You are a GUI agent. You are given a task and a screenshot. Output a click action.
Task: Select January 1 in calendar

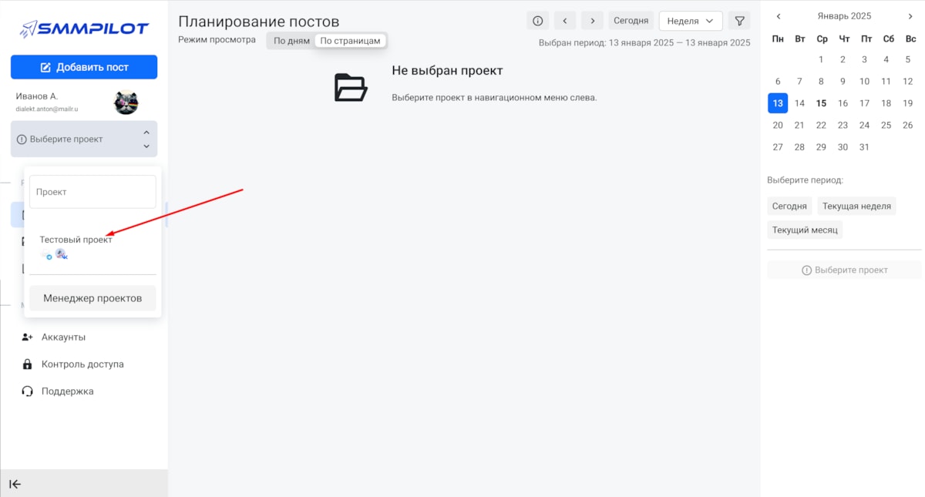tap(821, 59)
